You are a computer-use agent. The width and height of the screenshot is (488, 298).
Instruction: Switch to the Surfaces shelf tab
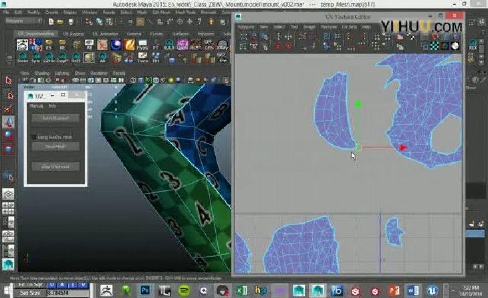click(x=180, y=34)
